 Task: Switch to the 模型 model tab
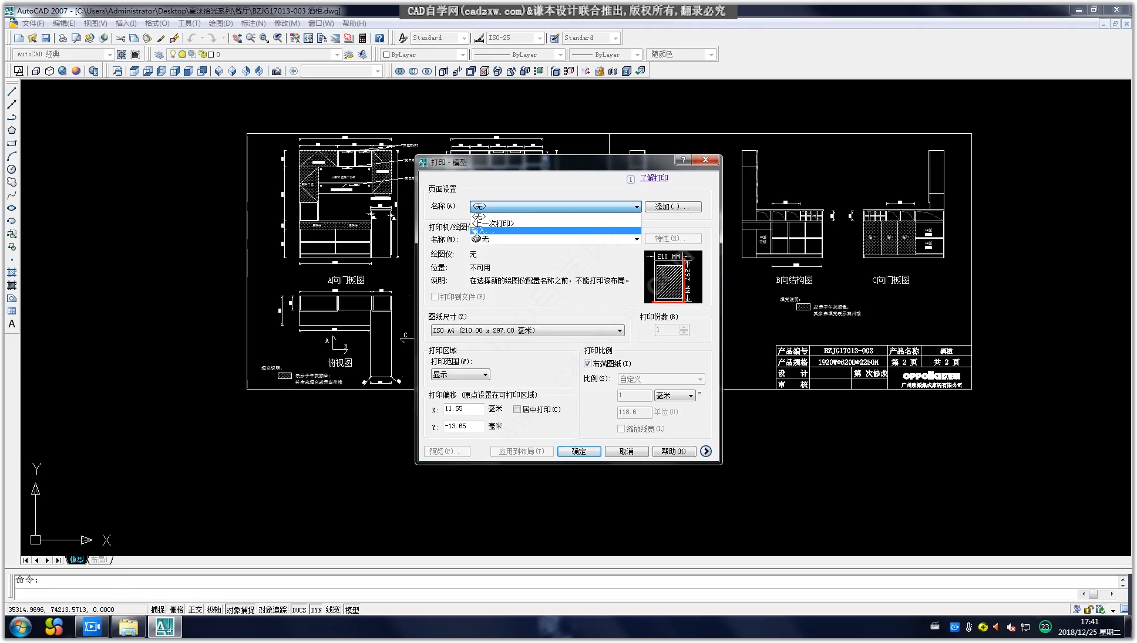point(76,560)
